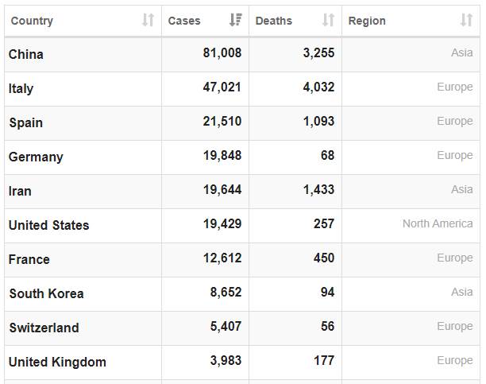The height and width of the screenshot is (384, 486).
Task: Click France in the Country column
Action: (x=29, y=259)
